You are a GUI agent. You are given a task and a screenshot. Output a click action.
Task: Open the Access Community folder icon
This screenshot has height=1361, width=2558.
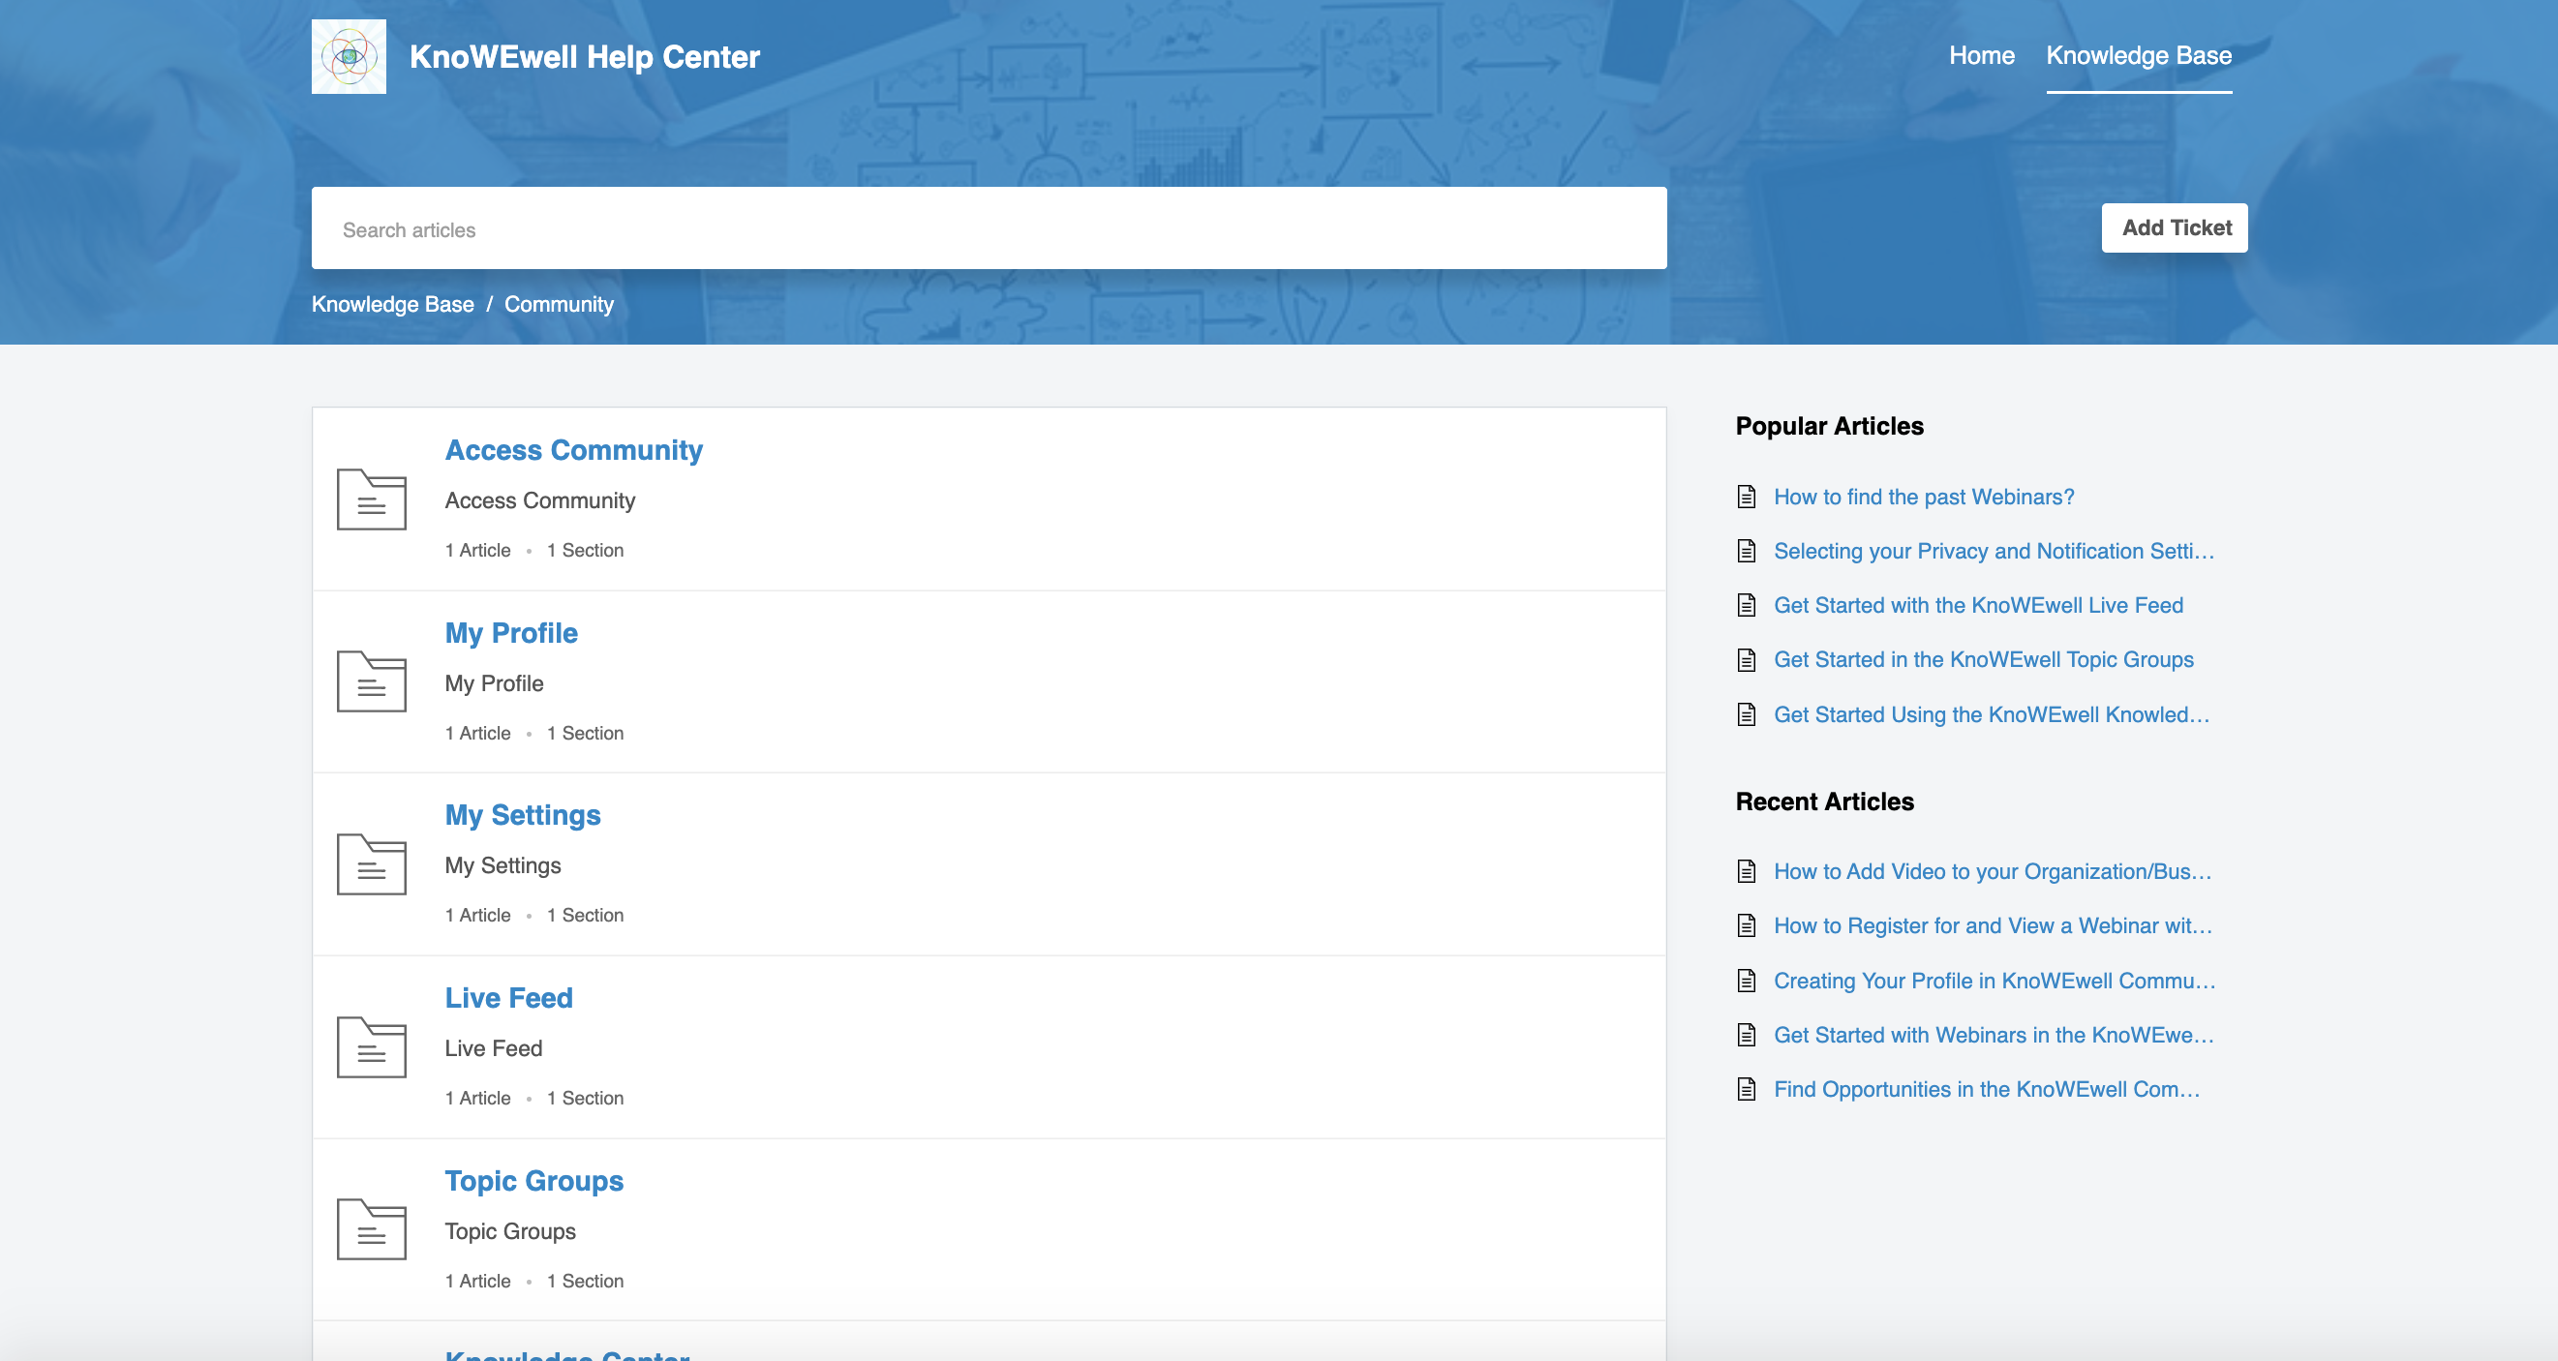[372, 499]
